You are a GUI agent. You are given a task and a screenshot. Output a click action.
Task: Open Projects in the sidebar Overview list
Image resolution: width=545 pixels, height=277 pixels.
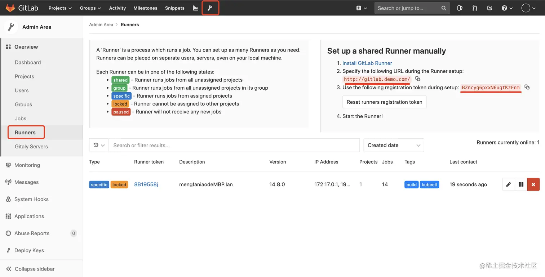click(x=25, y=76)
